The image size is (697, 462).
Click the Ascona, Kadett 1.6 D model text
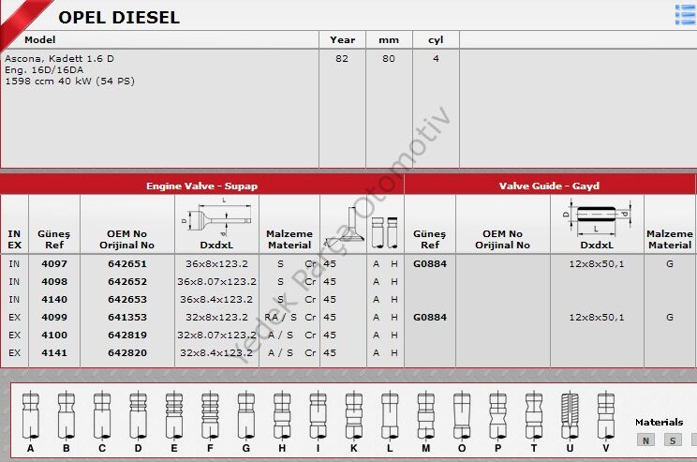(x=60, y=58)
